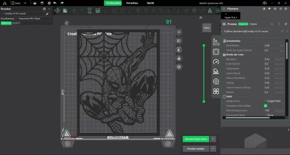Open the 0.28mm Standard process preset dropdown
The image size is (290, 155).
point(249,31)
